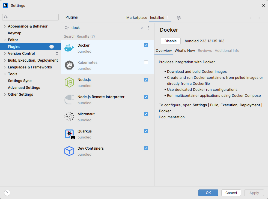Select the Quarkus plugin name
Screen dimensions: 268x199
point(85,131)
